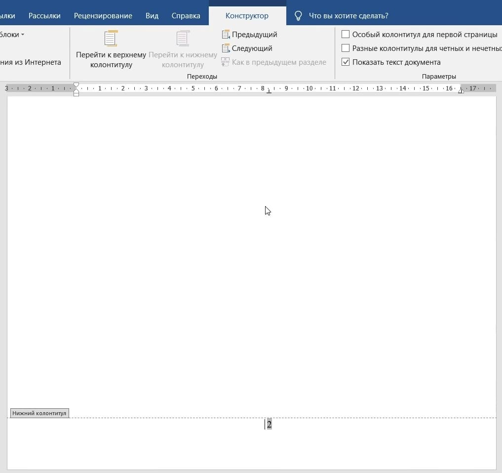Viewport: 502px width, 473px height.
Task: Expand the блоки dropdown arrow
Action: point(23,35)
